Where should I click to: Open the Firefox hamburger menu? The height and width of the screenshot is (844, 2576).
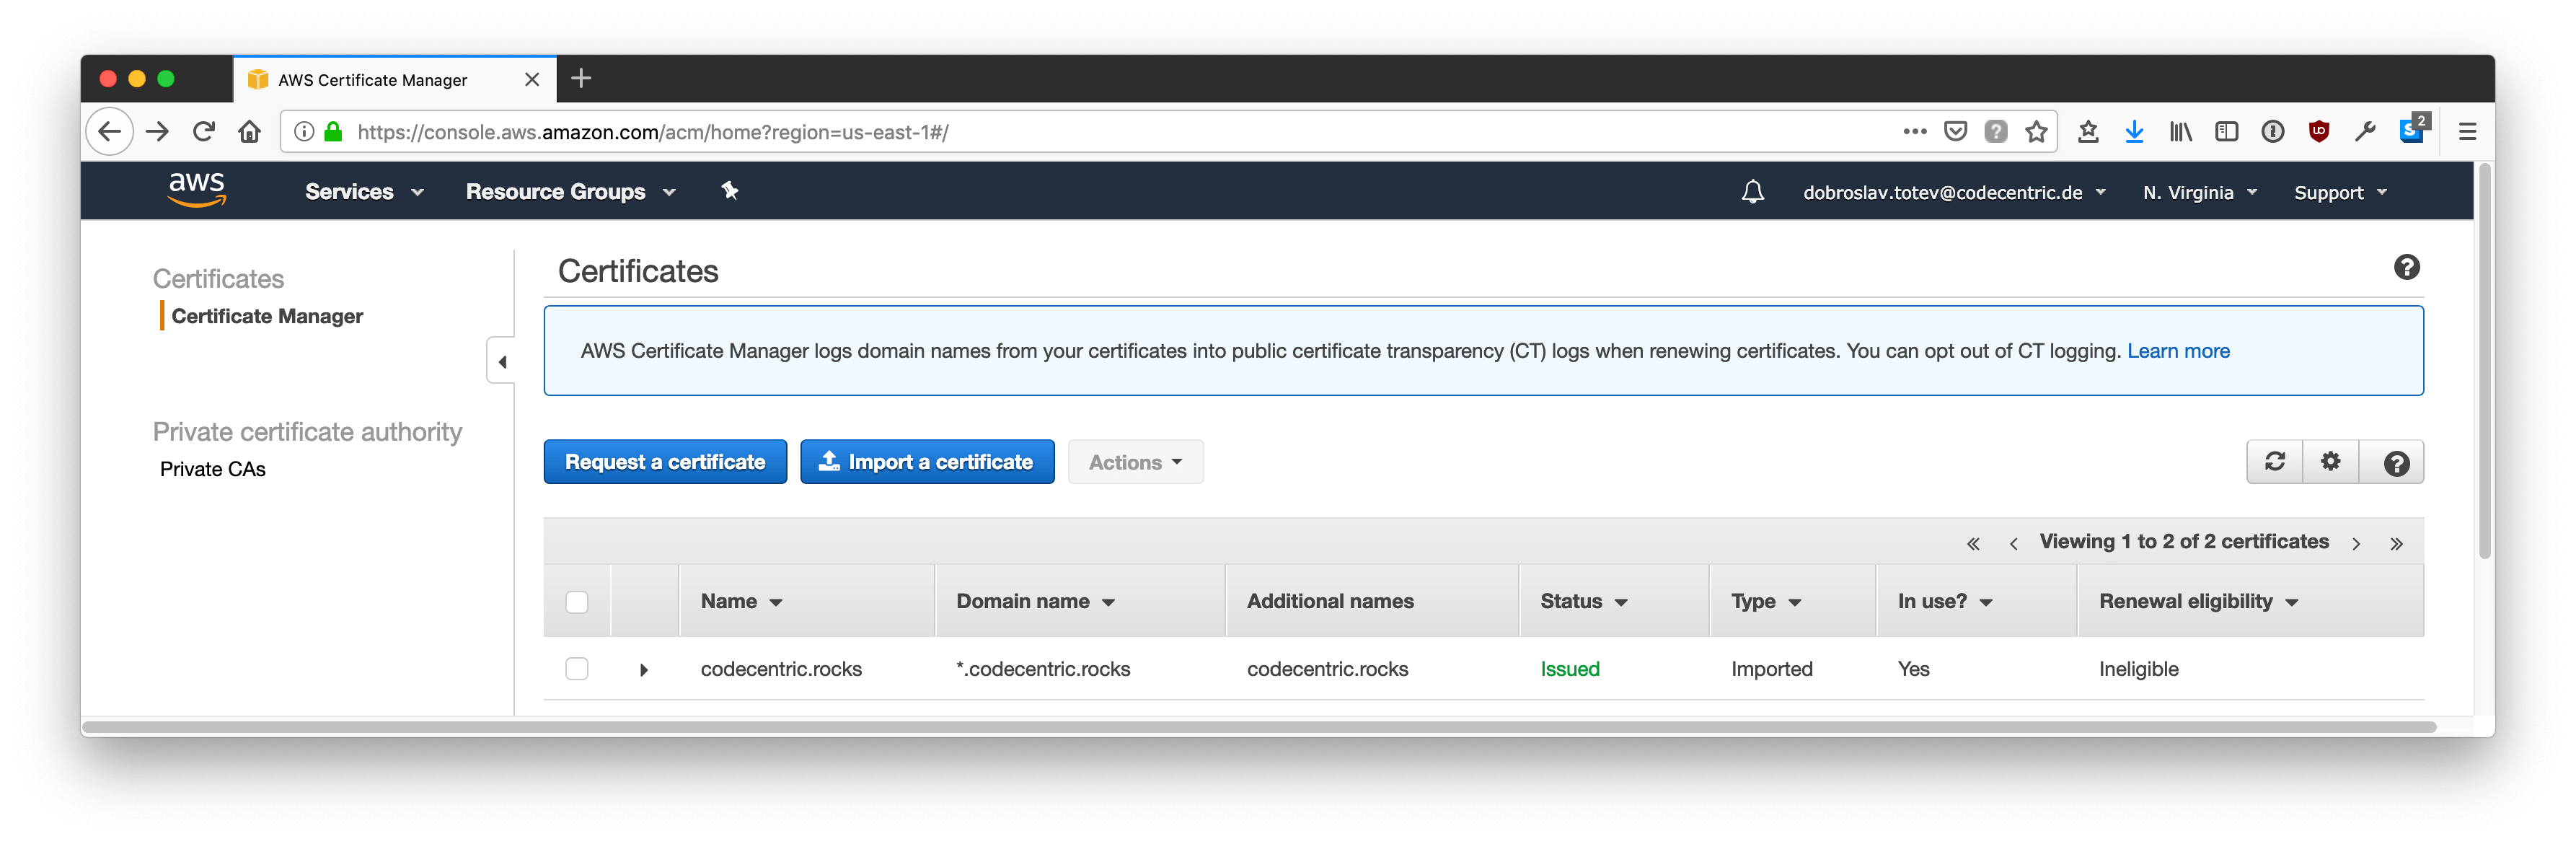coord(2467,132)
